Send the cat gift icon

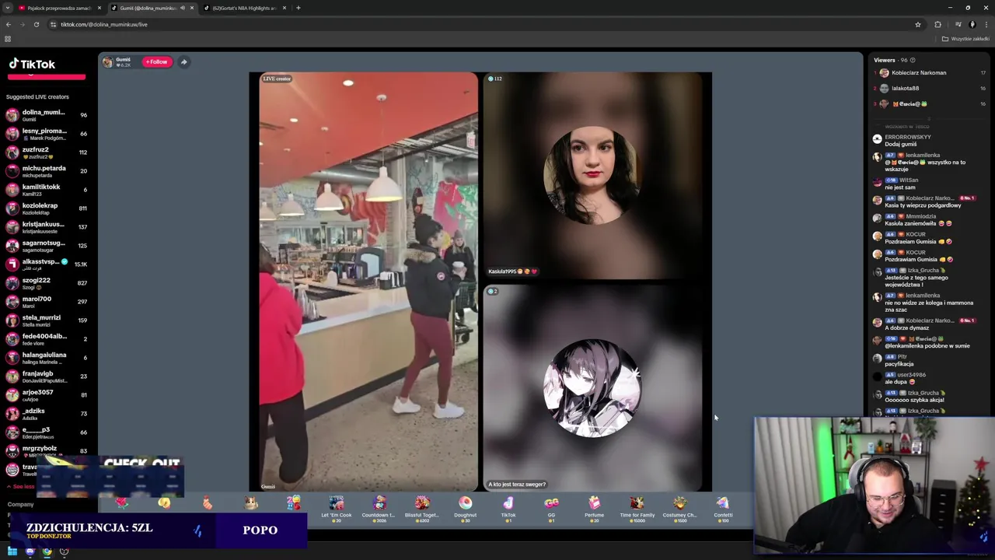(x=250, y=504)
